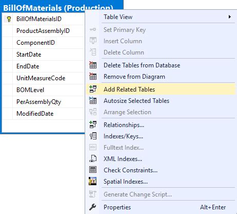237x214 pixels.
Task: Click the Set Primary Key key icon
Action: 93,30
